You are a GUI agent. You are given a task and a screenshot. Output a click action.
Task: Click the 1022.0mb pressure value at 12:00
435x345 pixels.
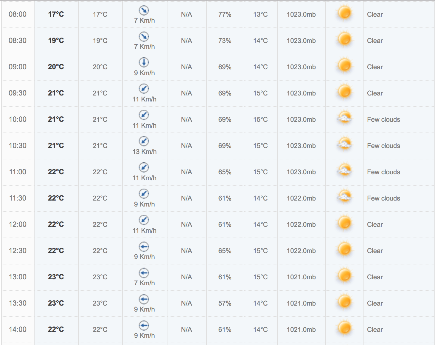[x=301, y=224]
